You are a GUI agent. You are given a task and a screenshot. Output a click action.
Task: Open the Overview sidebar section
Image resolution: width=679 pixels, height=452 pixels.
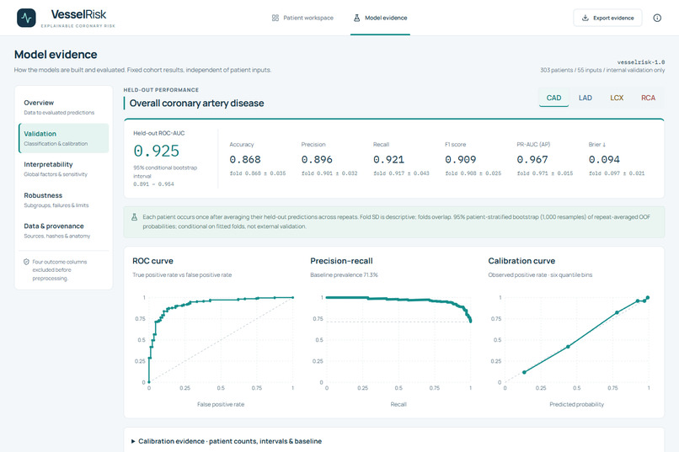(64, 107)
